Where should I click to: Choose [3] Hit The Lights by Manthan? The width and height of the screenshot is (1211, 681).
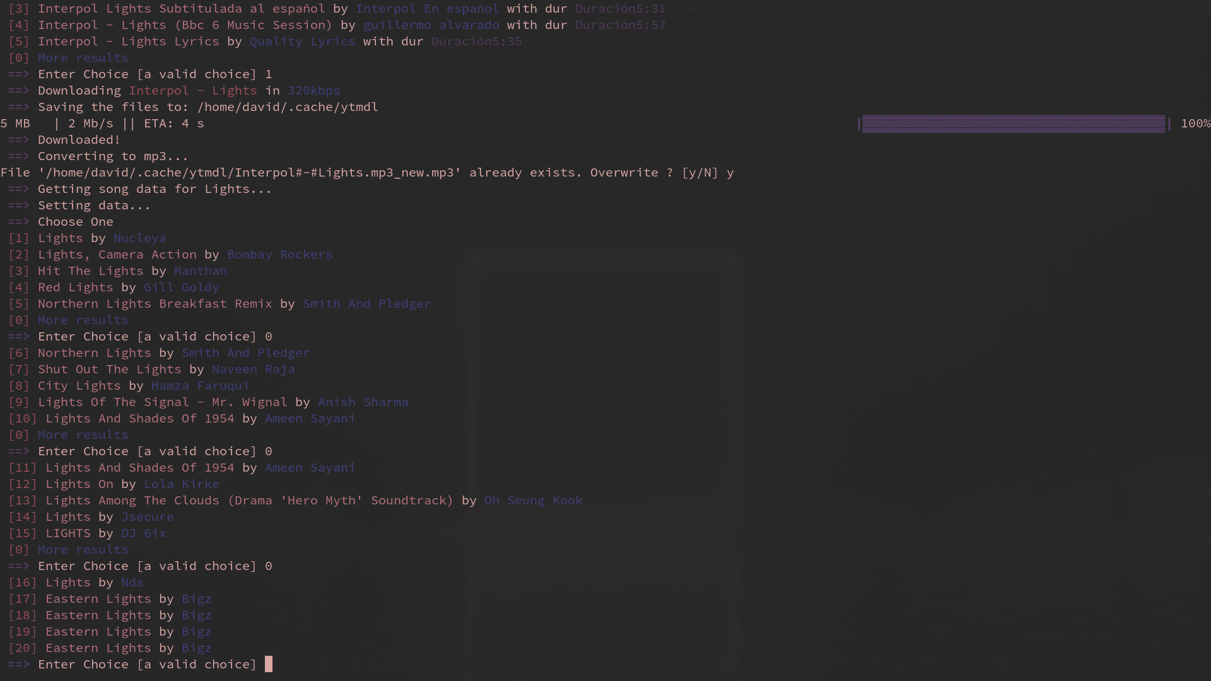pos(117,271)
